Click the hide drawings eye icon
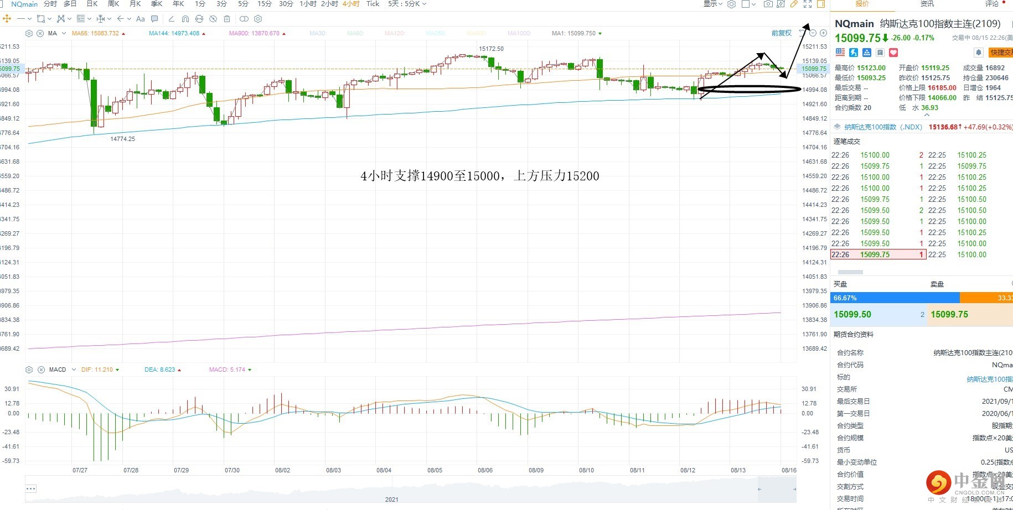Viewport: 1013px width, 510px height. (x=213, y=19)
